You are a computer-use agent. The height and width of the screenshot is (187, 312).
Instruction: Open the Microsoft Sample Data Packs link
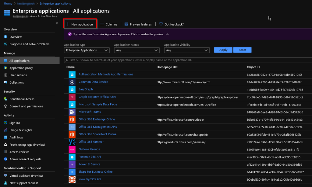[x=98, y=104]
